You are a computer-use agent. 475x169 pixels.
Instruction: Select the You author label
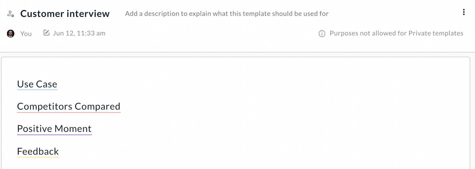(x=26, y=34)
